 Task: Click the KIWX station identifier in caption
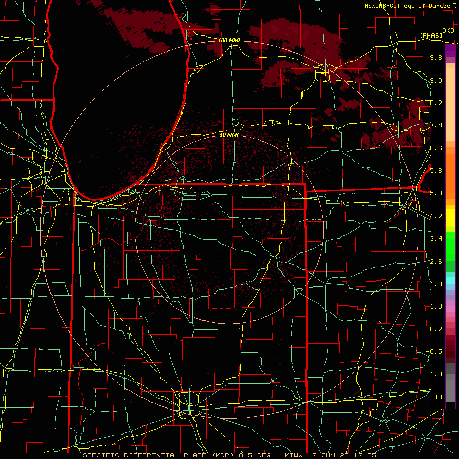[x=294, y=455]
